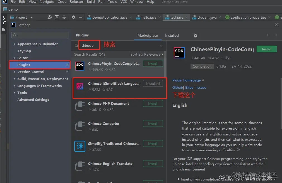Screen dimensions: 282x183
Task: Select Plugins in settings tree
Action: point(40,65)
